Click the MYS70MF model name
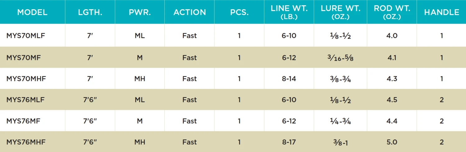 24,58
